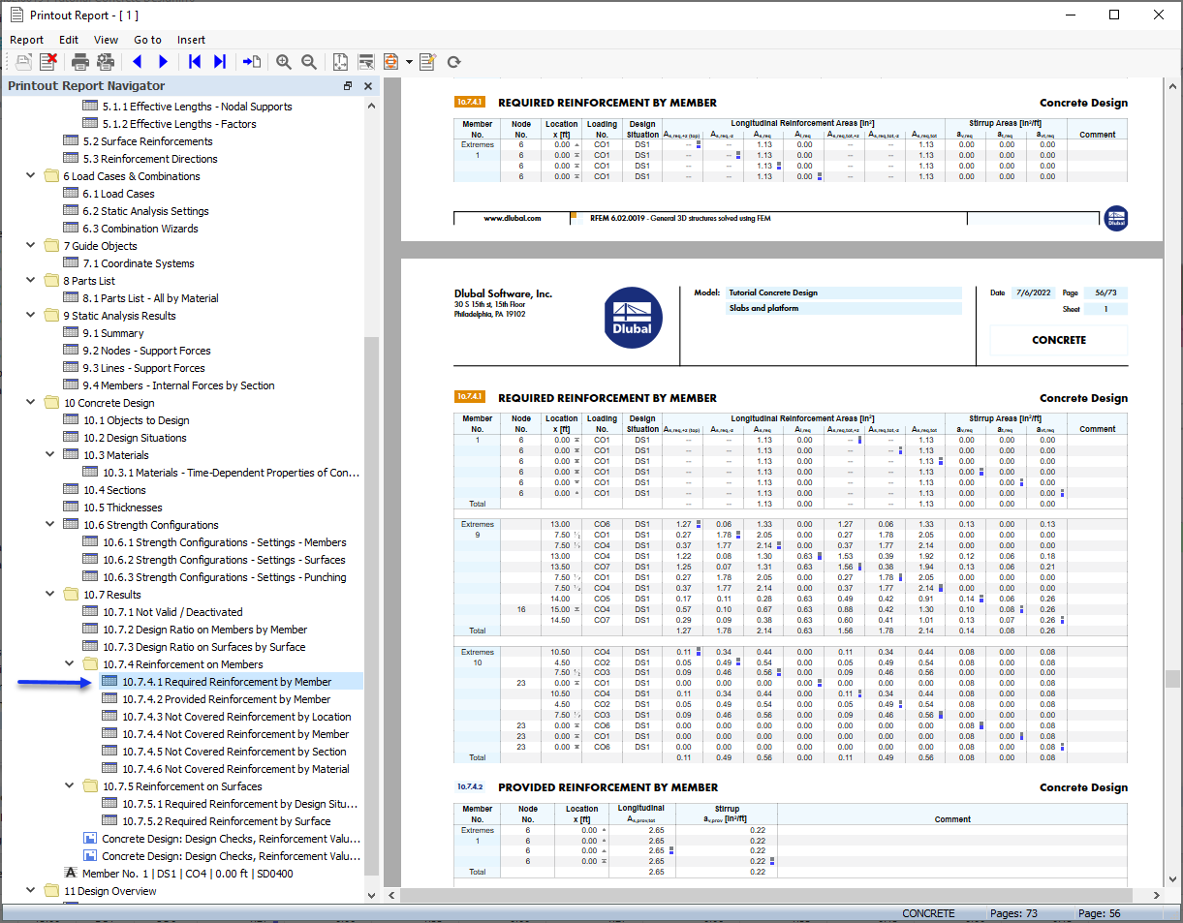Delete report using red X icon
The height and width of the screenshot is (923, 1183).
[48, 62]
